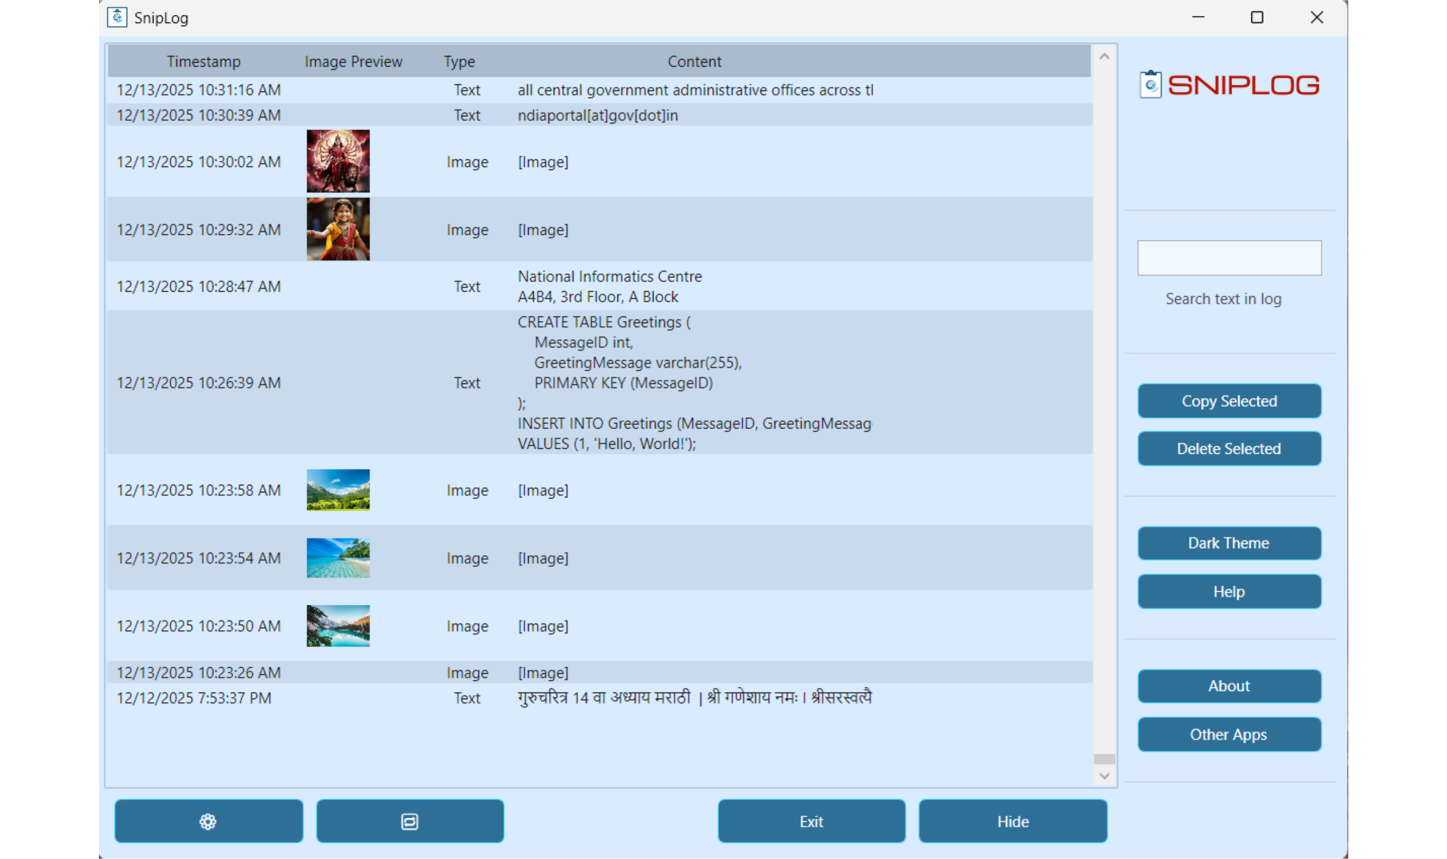Sort by the Timestamp column header
Viewport: 1447px width, 859px height.
204,61
